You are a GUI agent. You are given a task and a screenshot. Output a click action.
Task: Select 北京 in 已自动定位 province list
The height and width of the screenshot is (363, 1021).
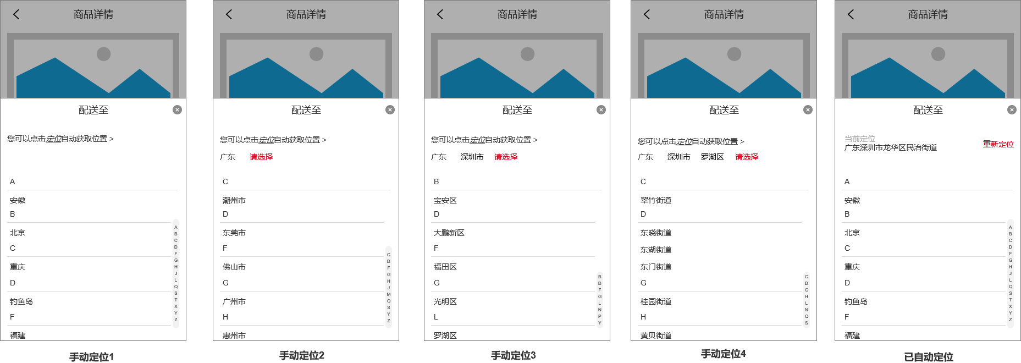(852, 233)
